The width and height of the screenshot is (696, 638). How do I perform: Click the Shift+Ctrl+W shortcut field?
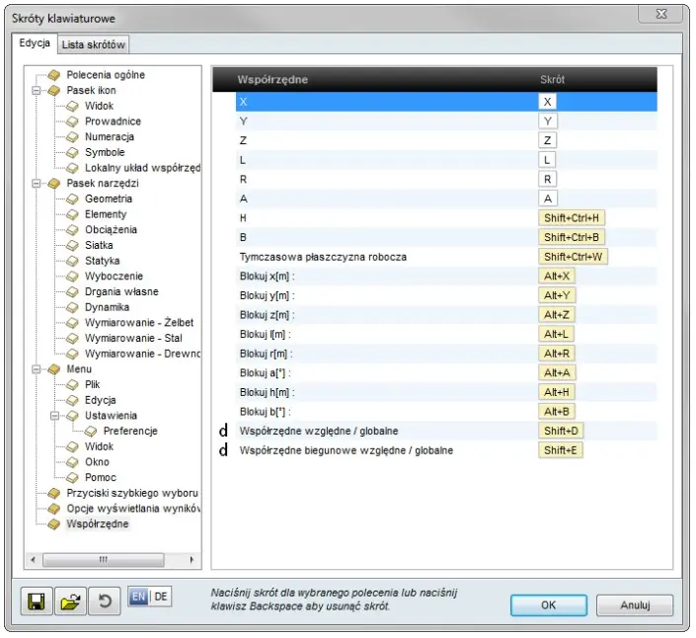click(573, 257)
